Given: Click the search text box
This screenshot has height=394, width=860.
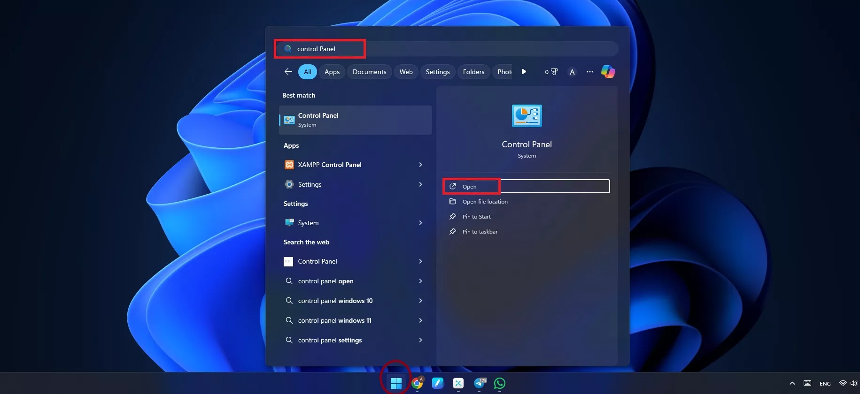Looking at the screenshot, I should [447, 49].
